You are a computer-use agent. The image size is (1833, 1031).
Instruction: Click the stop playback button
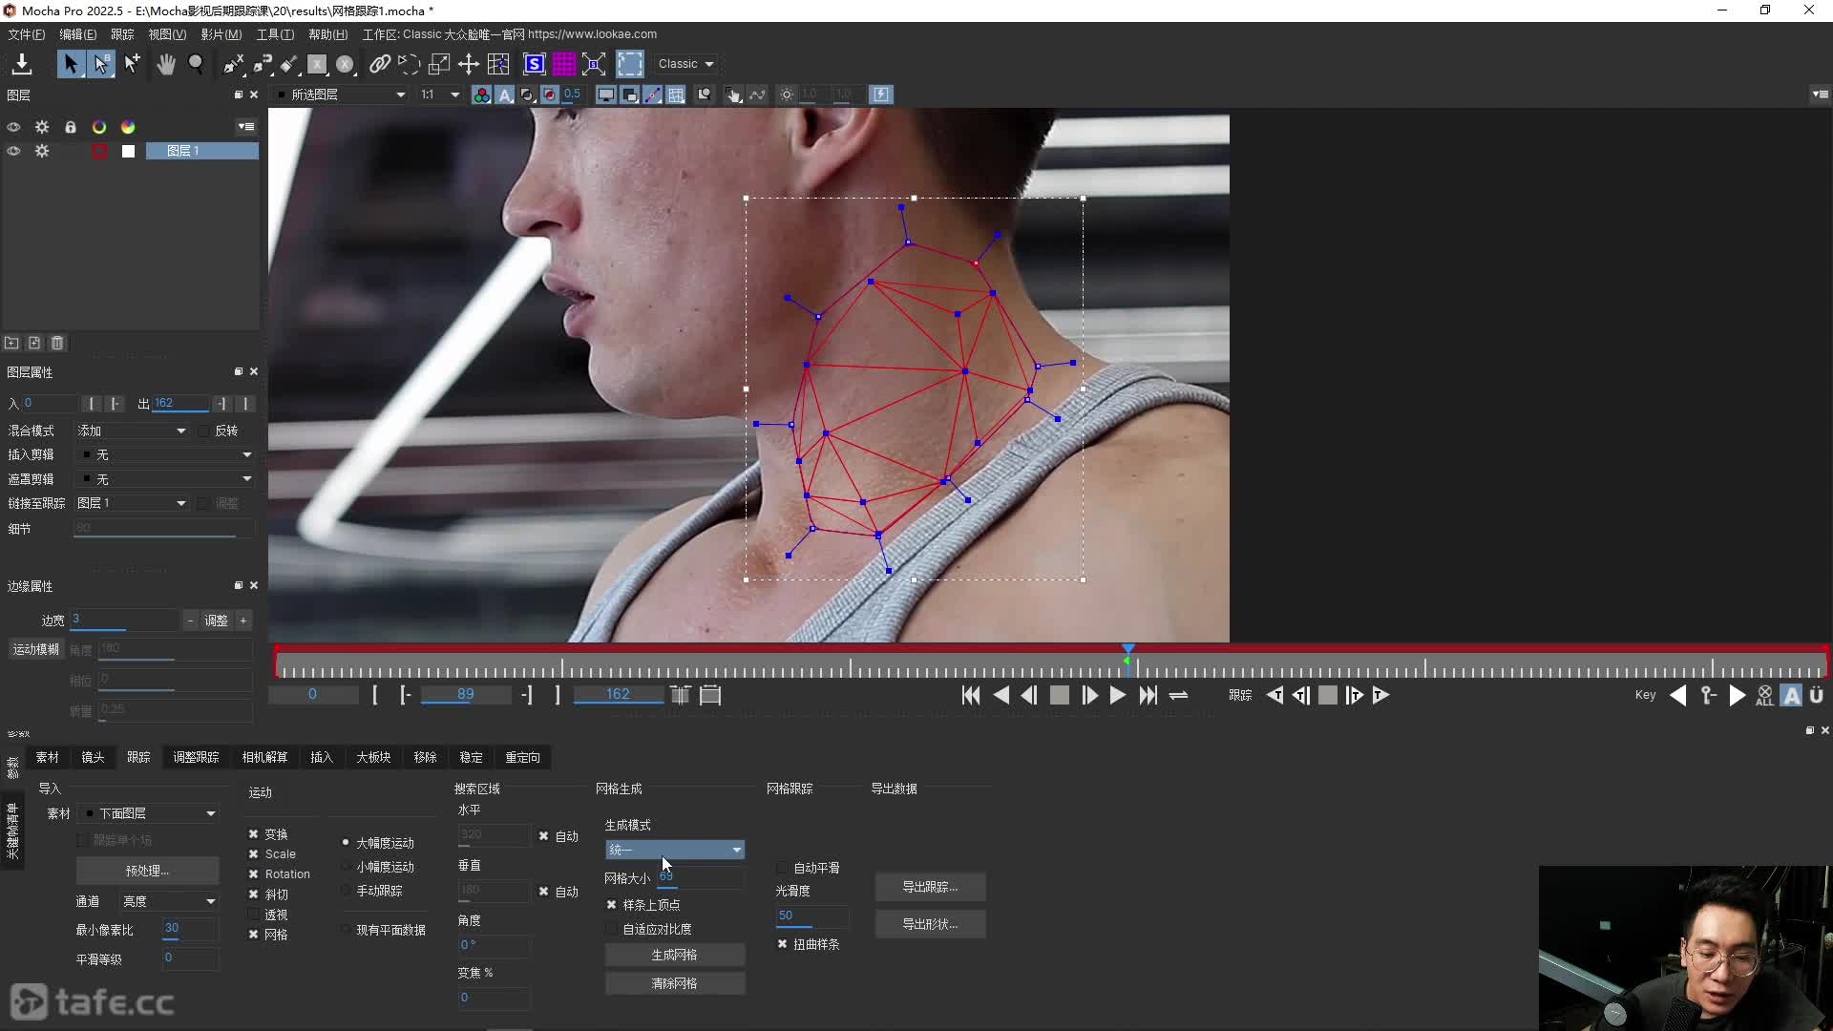click(x=1060, y=696)
